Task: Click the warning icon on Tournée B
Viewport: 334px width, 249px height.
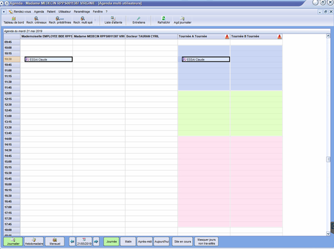Action: pyautogui.click(x=279, y=36)
